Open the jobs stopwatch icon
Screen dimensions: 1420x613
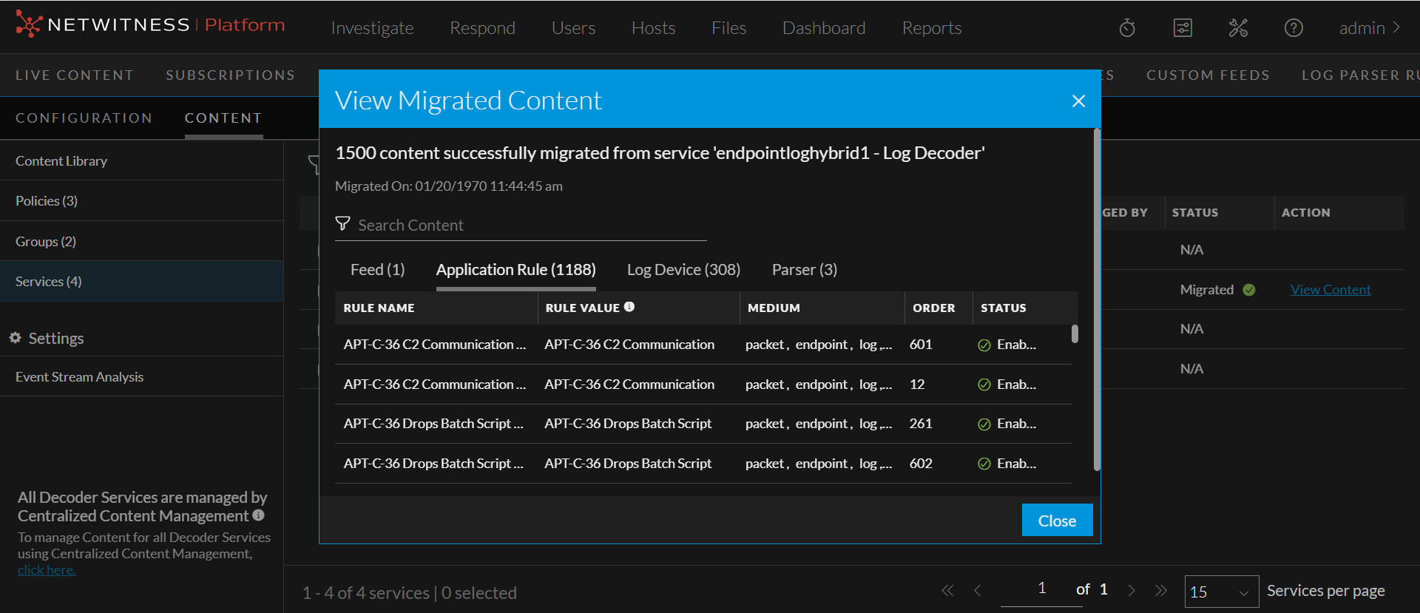pos(1127,28)
